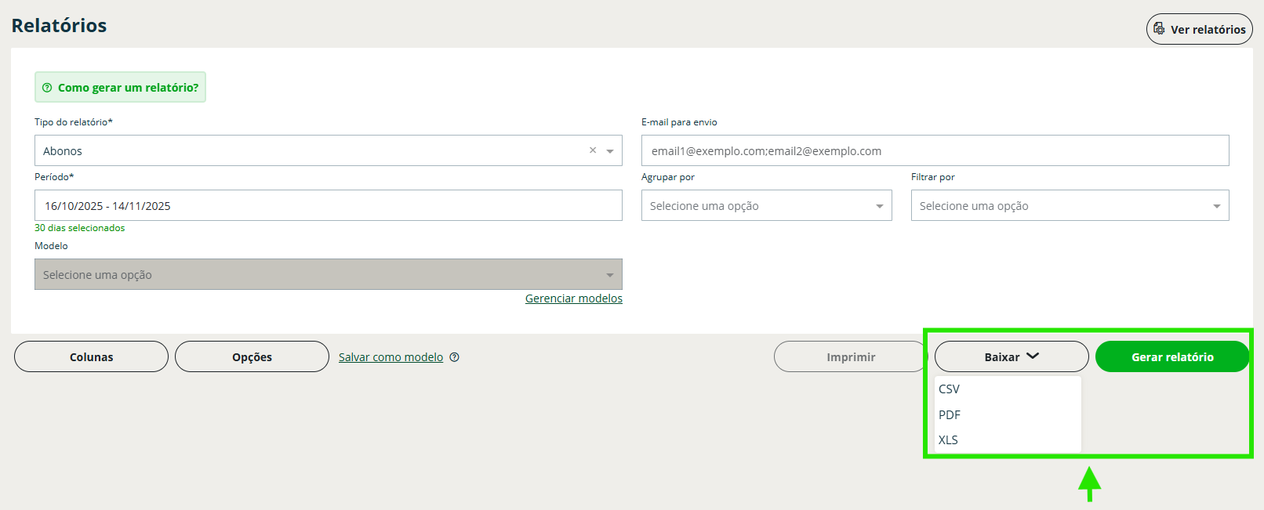
Task: Open the Ver relatórios button
Action: pos(1199,29)
